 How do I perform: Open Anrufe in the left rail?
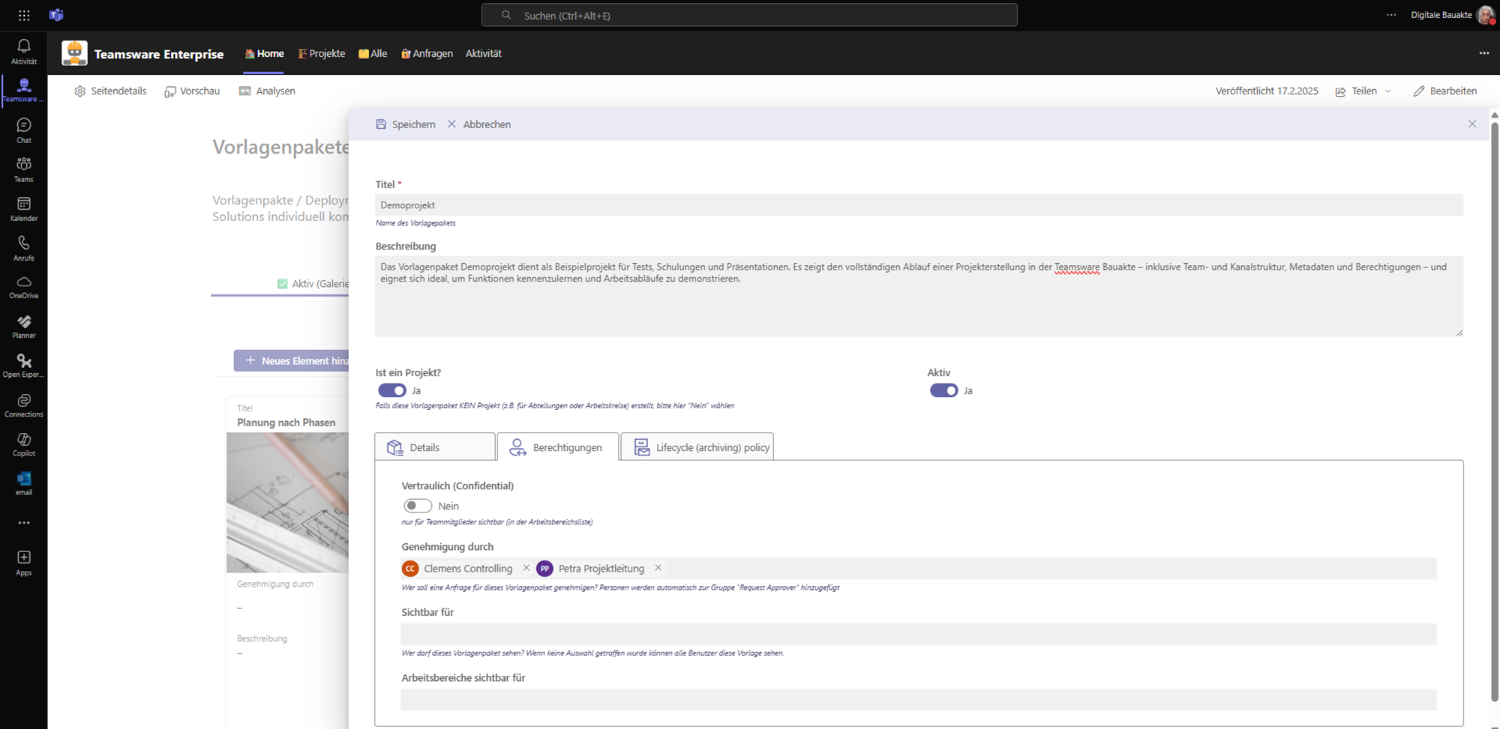click(24, 247)
